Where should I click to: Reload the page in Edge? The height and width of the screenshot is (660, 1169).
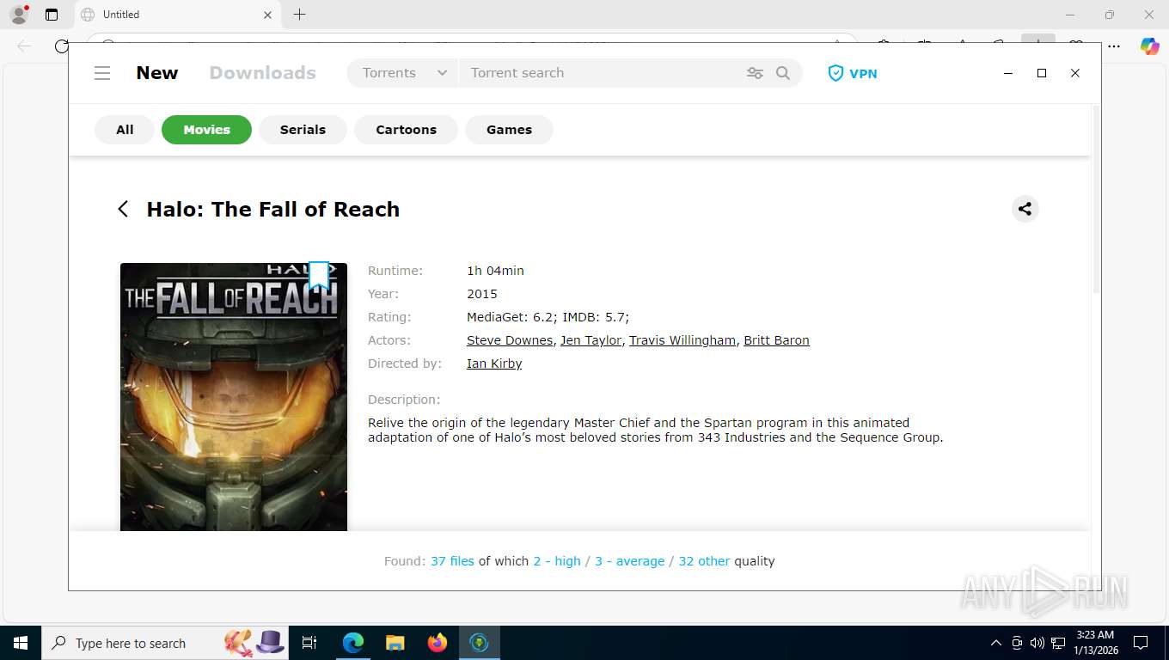pos(61,46)
